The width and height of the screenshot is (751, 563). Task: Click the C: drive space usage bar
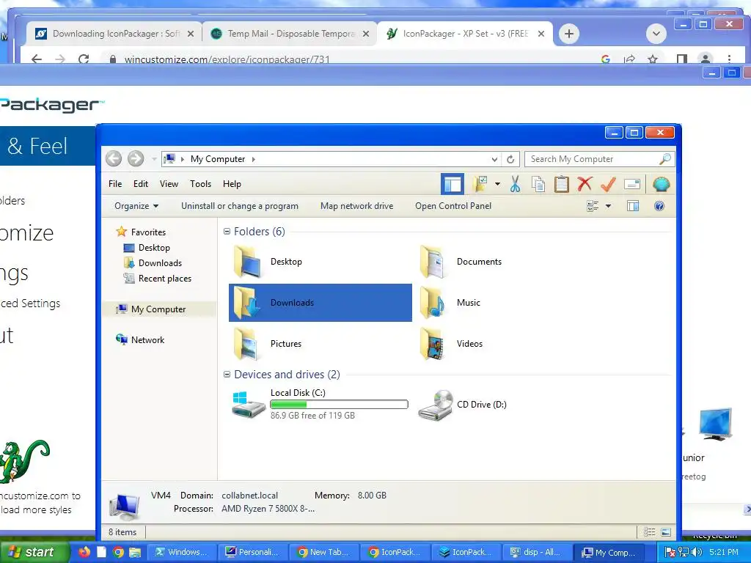(339, 405)
